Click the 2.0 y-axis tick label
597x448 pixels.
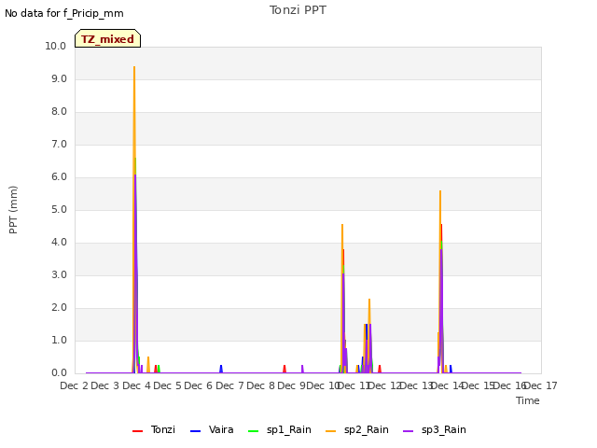point(59,308)
